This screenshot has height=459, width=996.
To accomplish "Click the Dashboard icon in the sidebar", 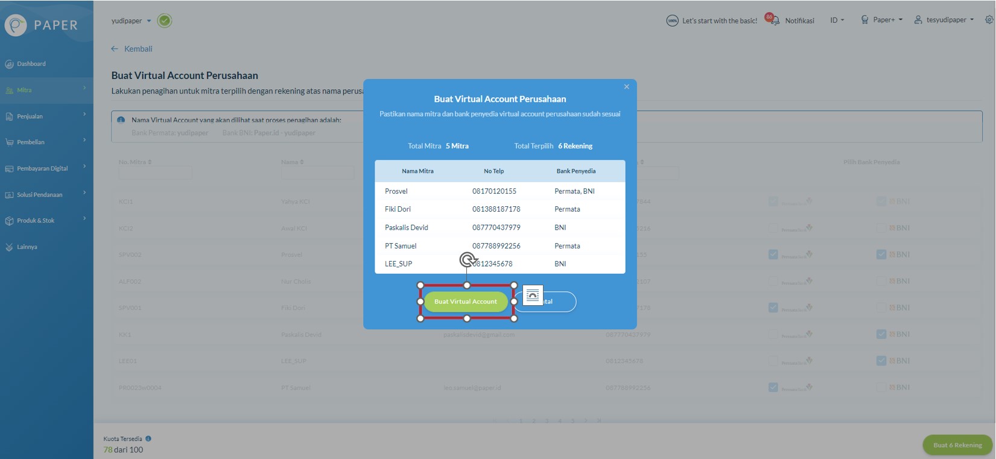I will click(9, 64).
